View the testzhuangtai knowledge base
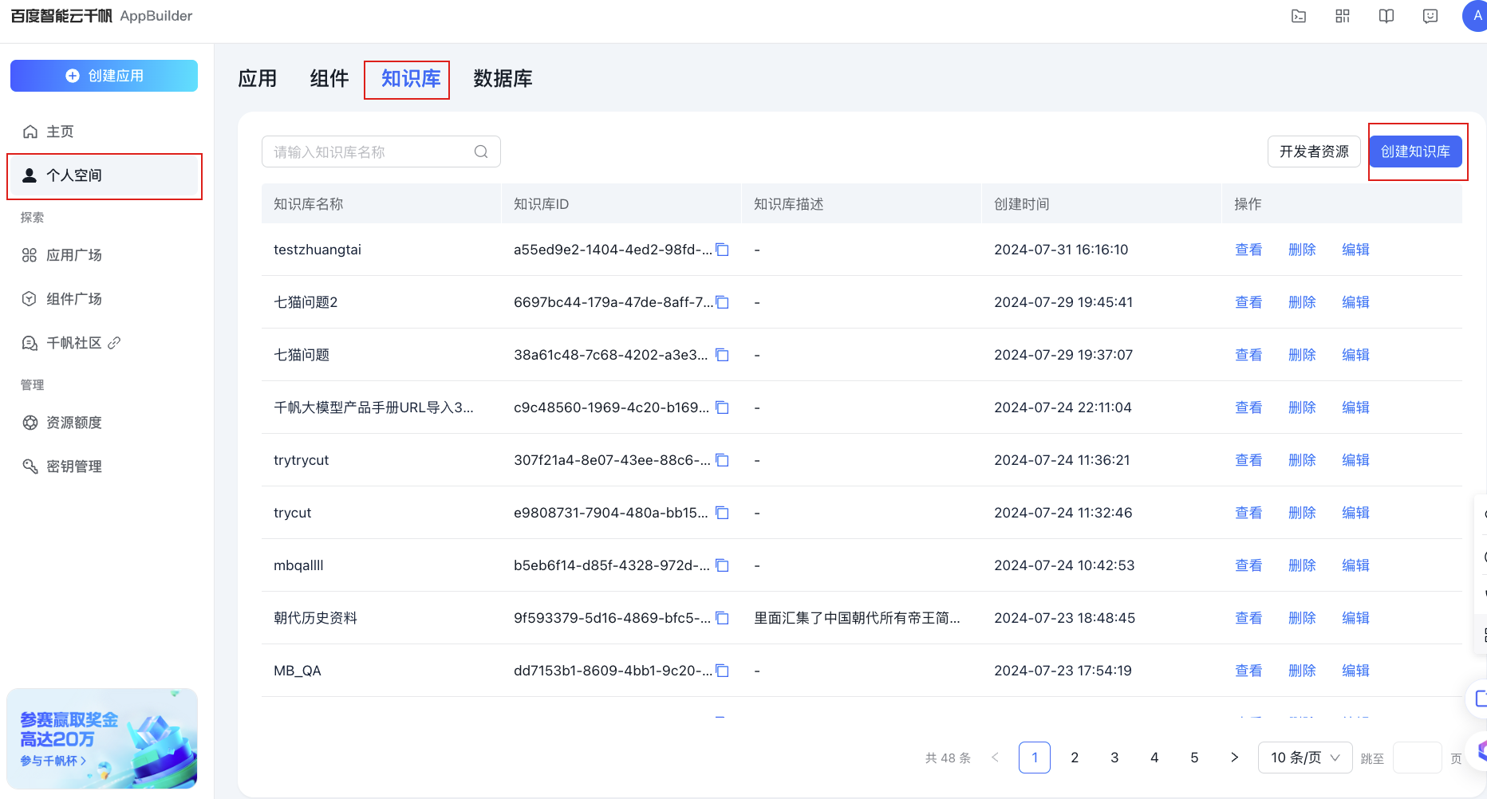 click(x=1248, y=250)
